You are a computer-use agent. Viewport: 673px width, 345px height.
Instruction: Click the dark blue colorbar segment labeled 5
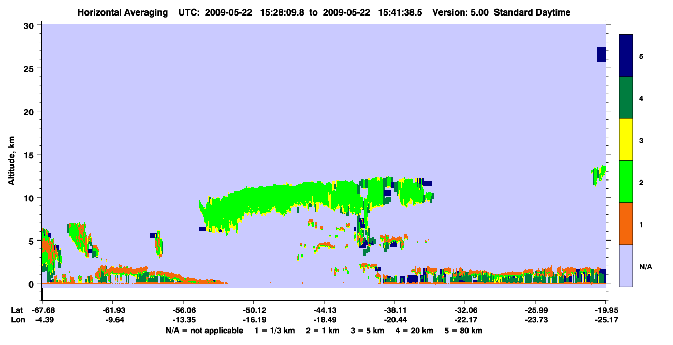(x=626, y=56)
